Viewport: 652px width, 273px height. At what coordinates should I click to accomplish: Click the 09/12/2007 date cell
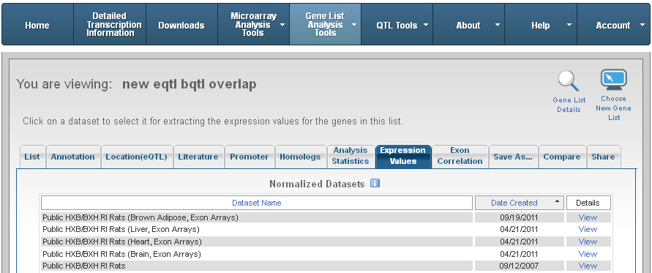click(520, 266)
